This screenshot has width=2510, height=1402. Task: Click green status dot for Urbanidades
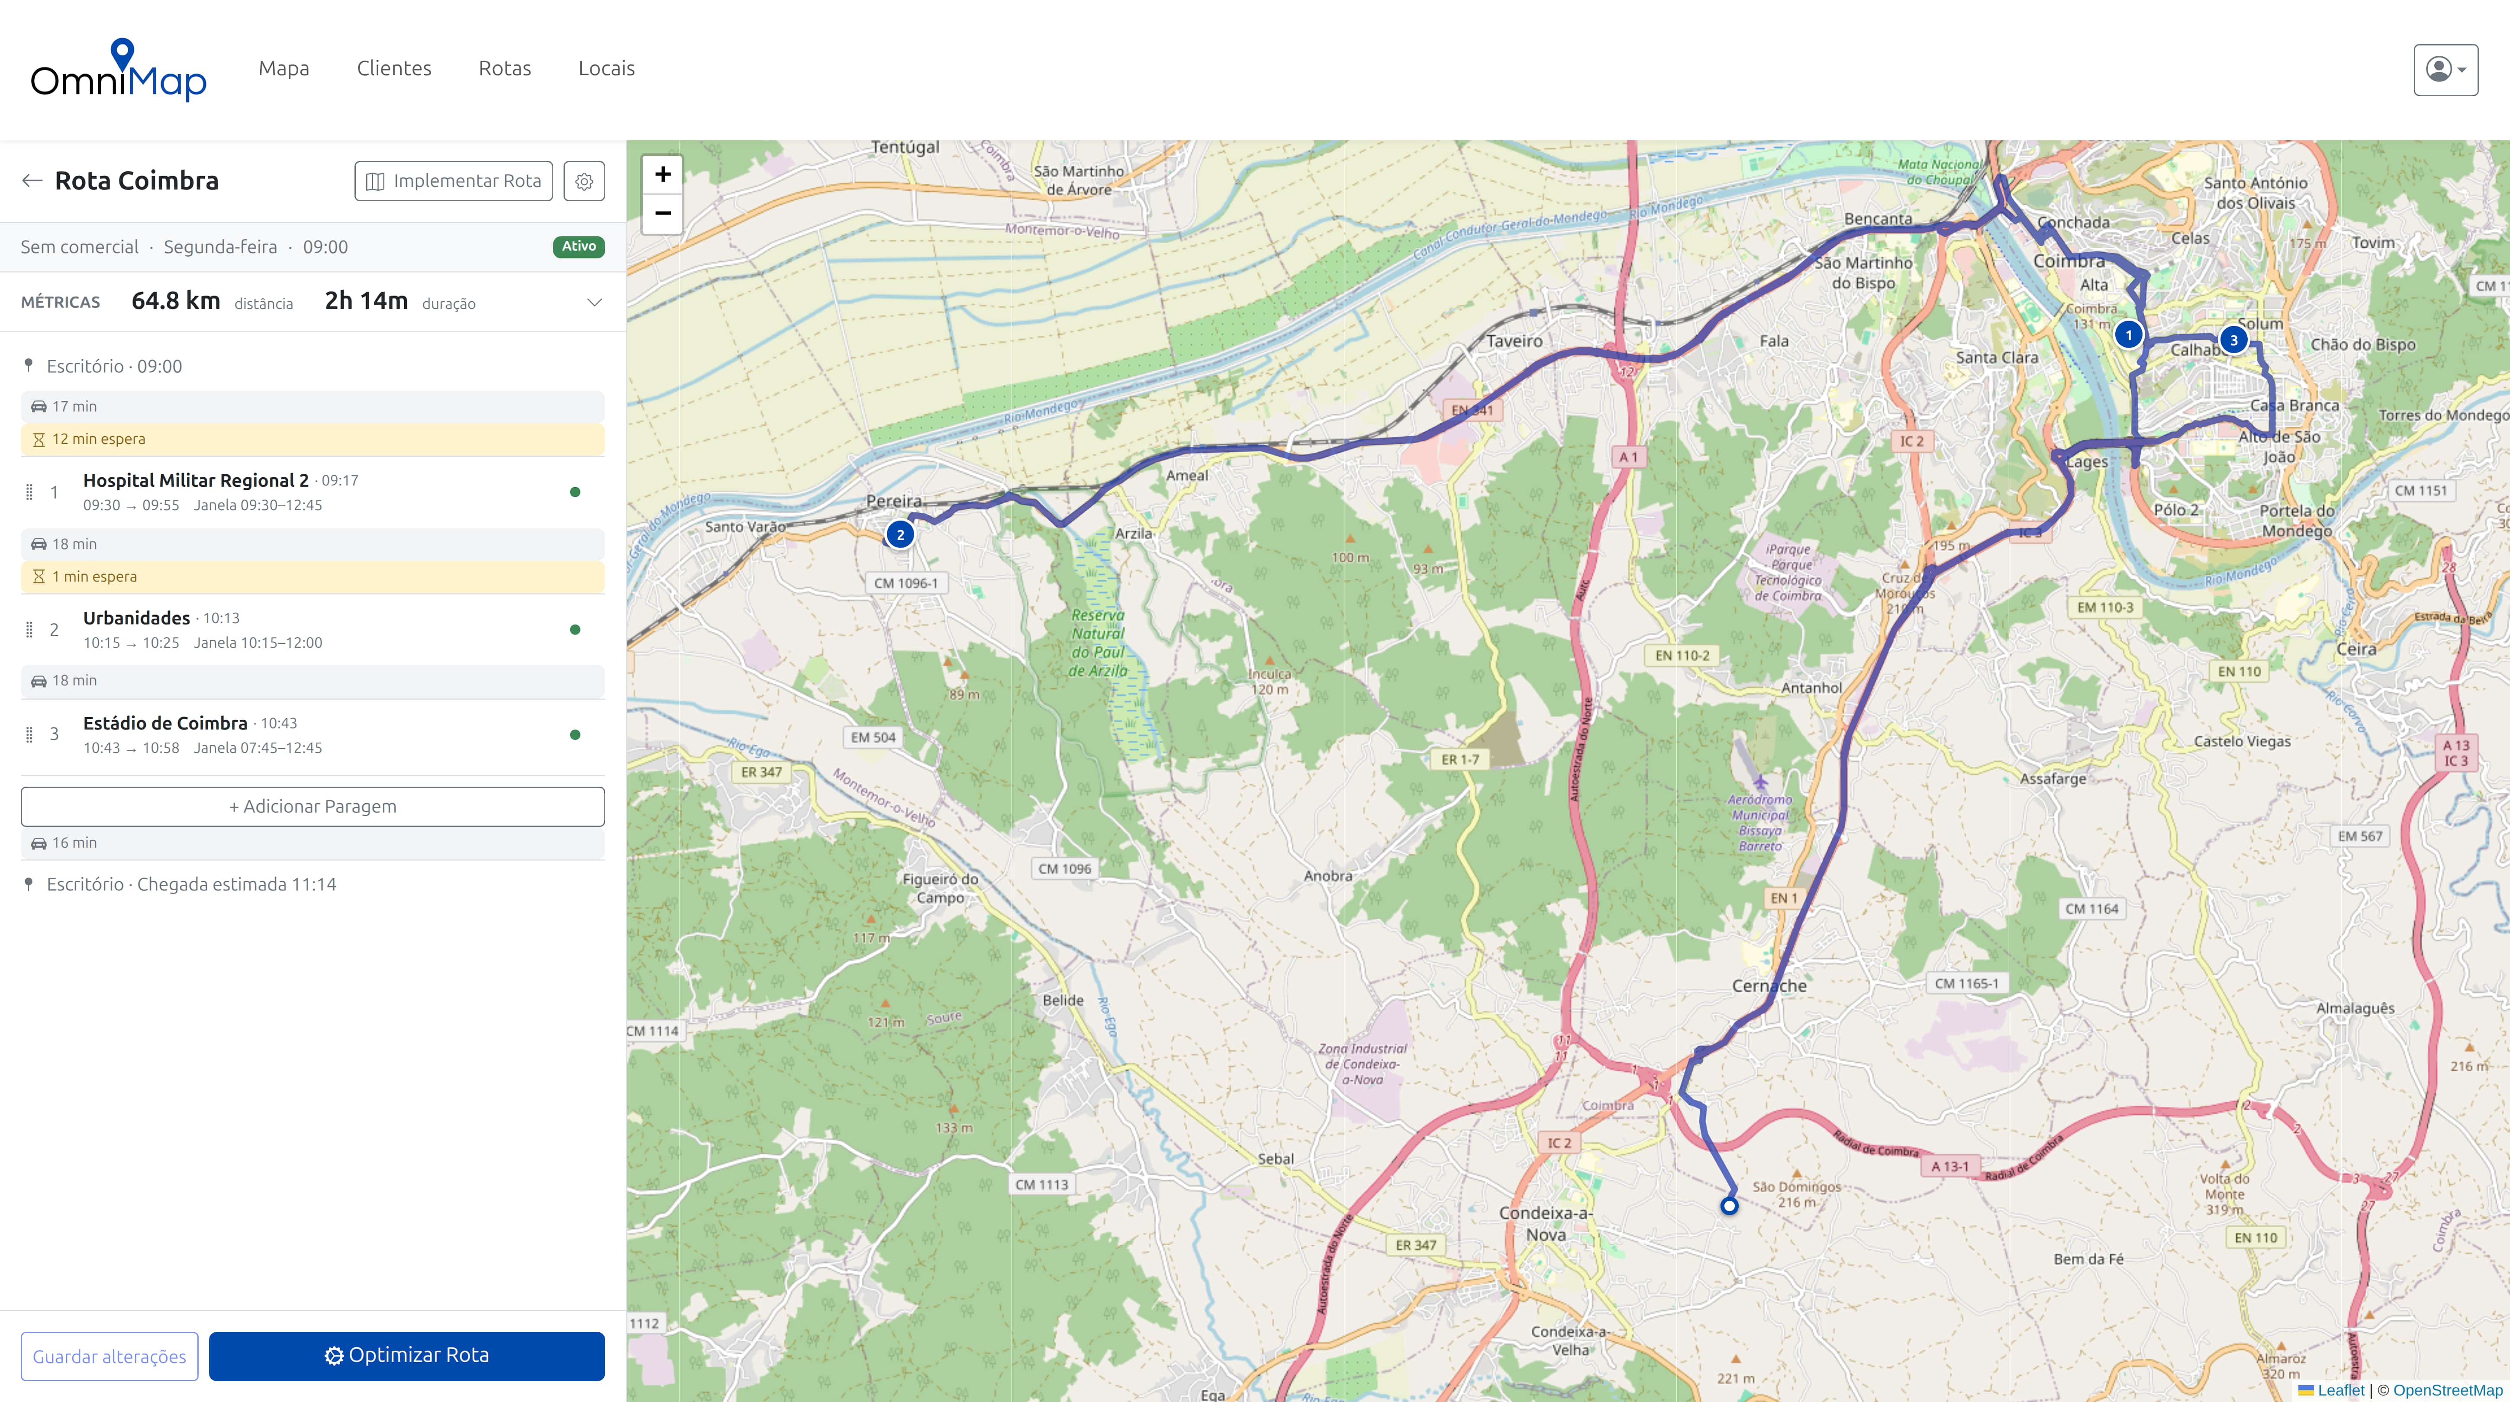[575, 630]
